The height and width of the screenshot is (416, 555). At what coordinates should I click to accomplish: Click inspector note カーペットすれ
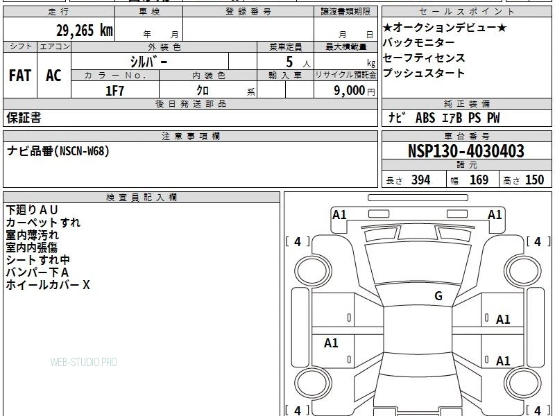[43, 223]
